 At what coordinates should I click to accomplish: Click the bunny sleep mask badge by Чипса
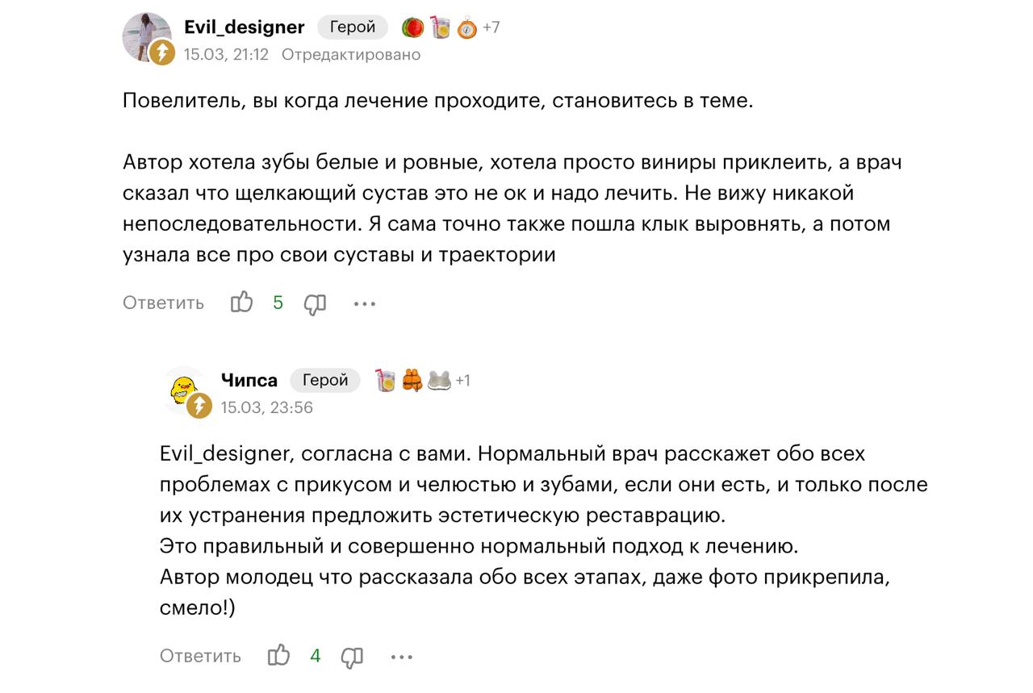(439, 380)
